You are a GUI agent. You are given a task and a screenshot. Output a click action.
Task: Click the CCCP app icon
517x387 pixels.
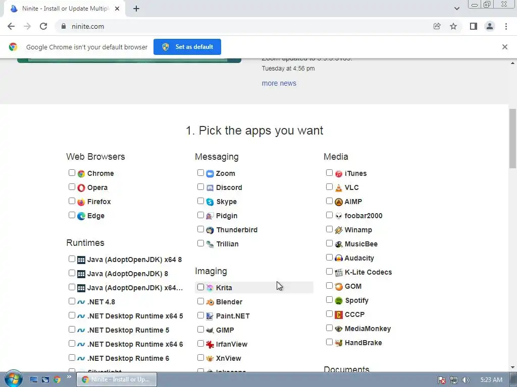pyautogui.click(x=339, y=314)
